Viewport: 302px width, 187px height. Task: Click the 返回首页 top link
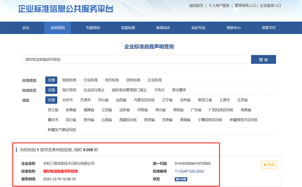[196, 6]
